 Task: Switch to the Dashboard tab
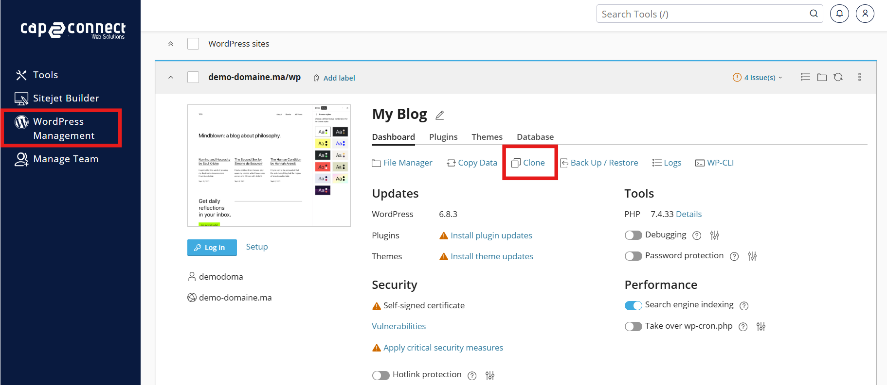tap(393, 137)
